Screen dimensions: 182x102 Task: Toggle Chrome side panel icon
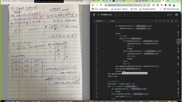point(170,5)
